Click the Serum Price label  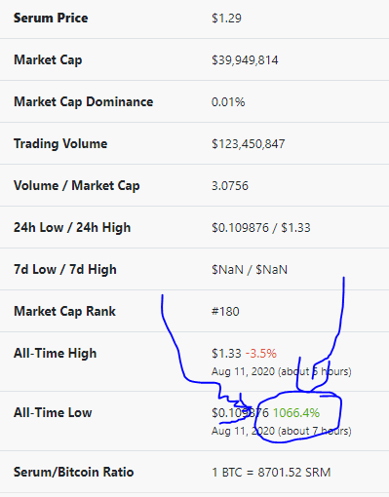point(51,18)
